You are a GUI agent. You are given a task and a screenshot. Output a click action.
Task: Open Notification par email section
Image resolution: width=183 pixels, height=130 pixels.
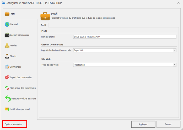click(20, 109)
